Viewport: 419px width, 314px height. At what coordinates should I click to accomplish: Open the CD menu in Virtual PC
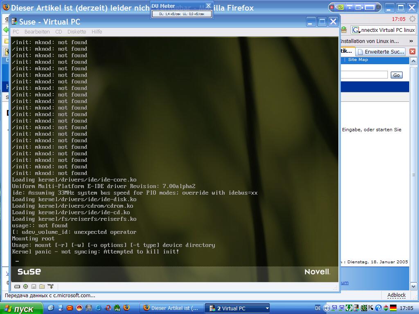[x=59, y=32]
